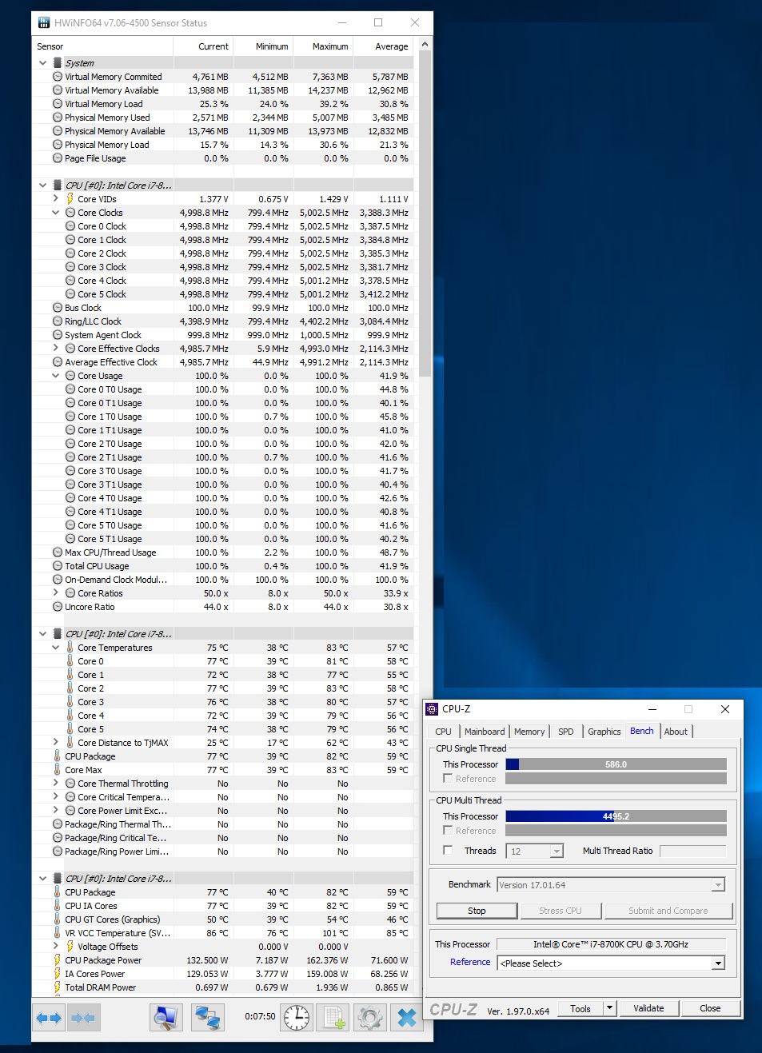762x1053 pixels.
Task: Click the CPU-Z window title icon
Action: pyautogui.click(x=433, y=708)
